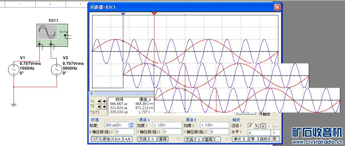
Task: Move cursor T2 left with arrow
Action: (x=99, y=107)
